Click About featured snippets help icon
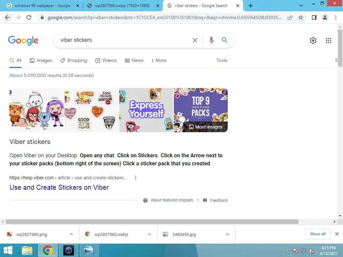 coord(145,200)
